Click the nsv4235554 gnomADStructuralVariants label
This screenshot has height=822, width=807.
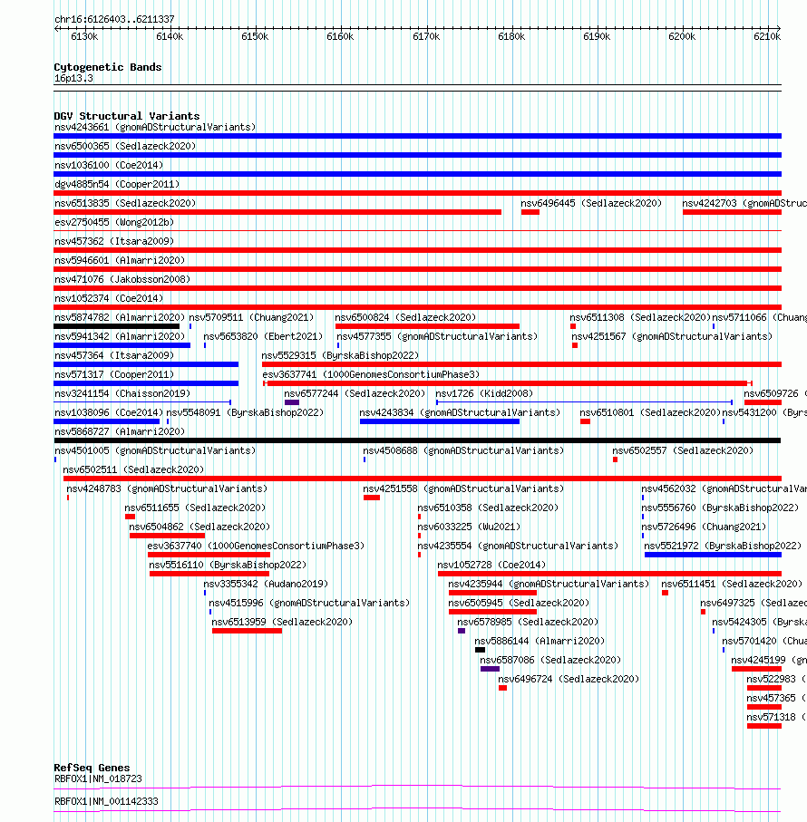(518, 546)
